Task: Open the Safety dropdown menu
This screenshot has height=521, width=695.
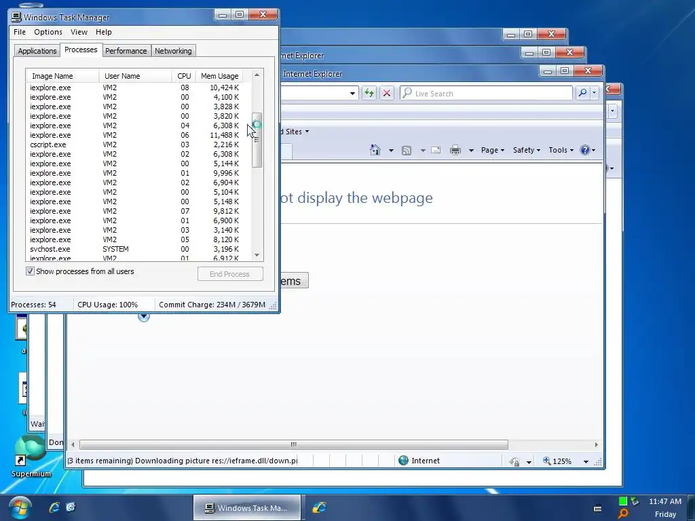Action: pyautogui.click(x=527, y=150)
